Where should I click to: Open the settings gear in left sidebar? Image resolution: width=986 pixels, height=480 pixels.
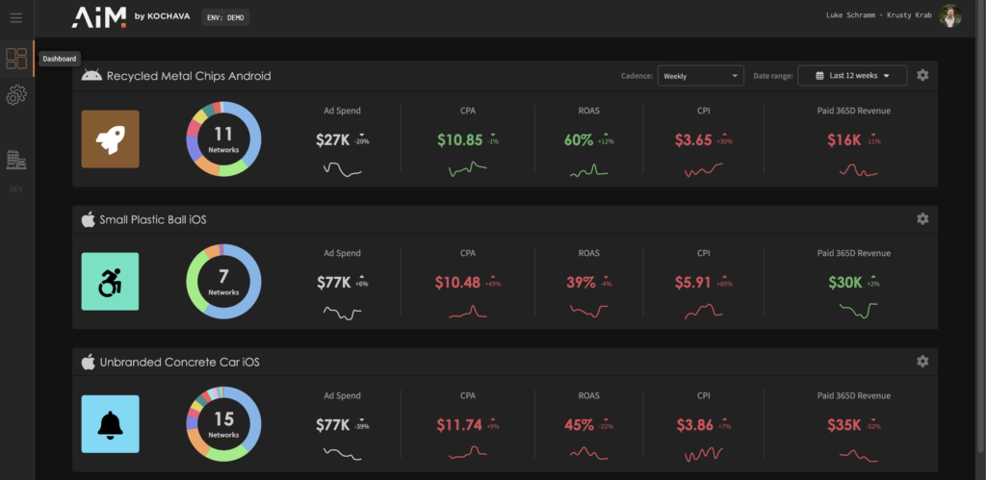coord(16,95)
